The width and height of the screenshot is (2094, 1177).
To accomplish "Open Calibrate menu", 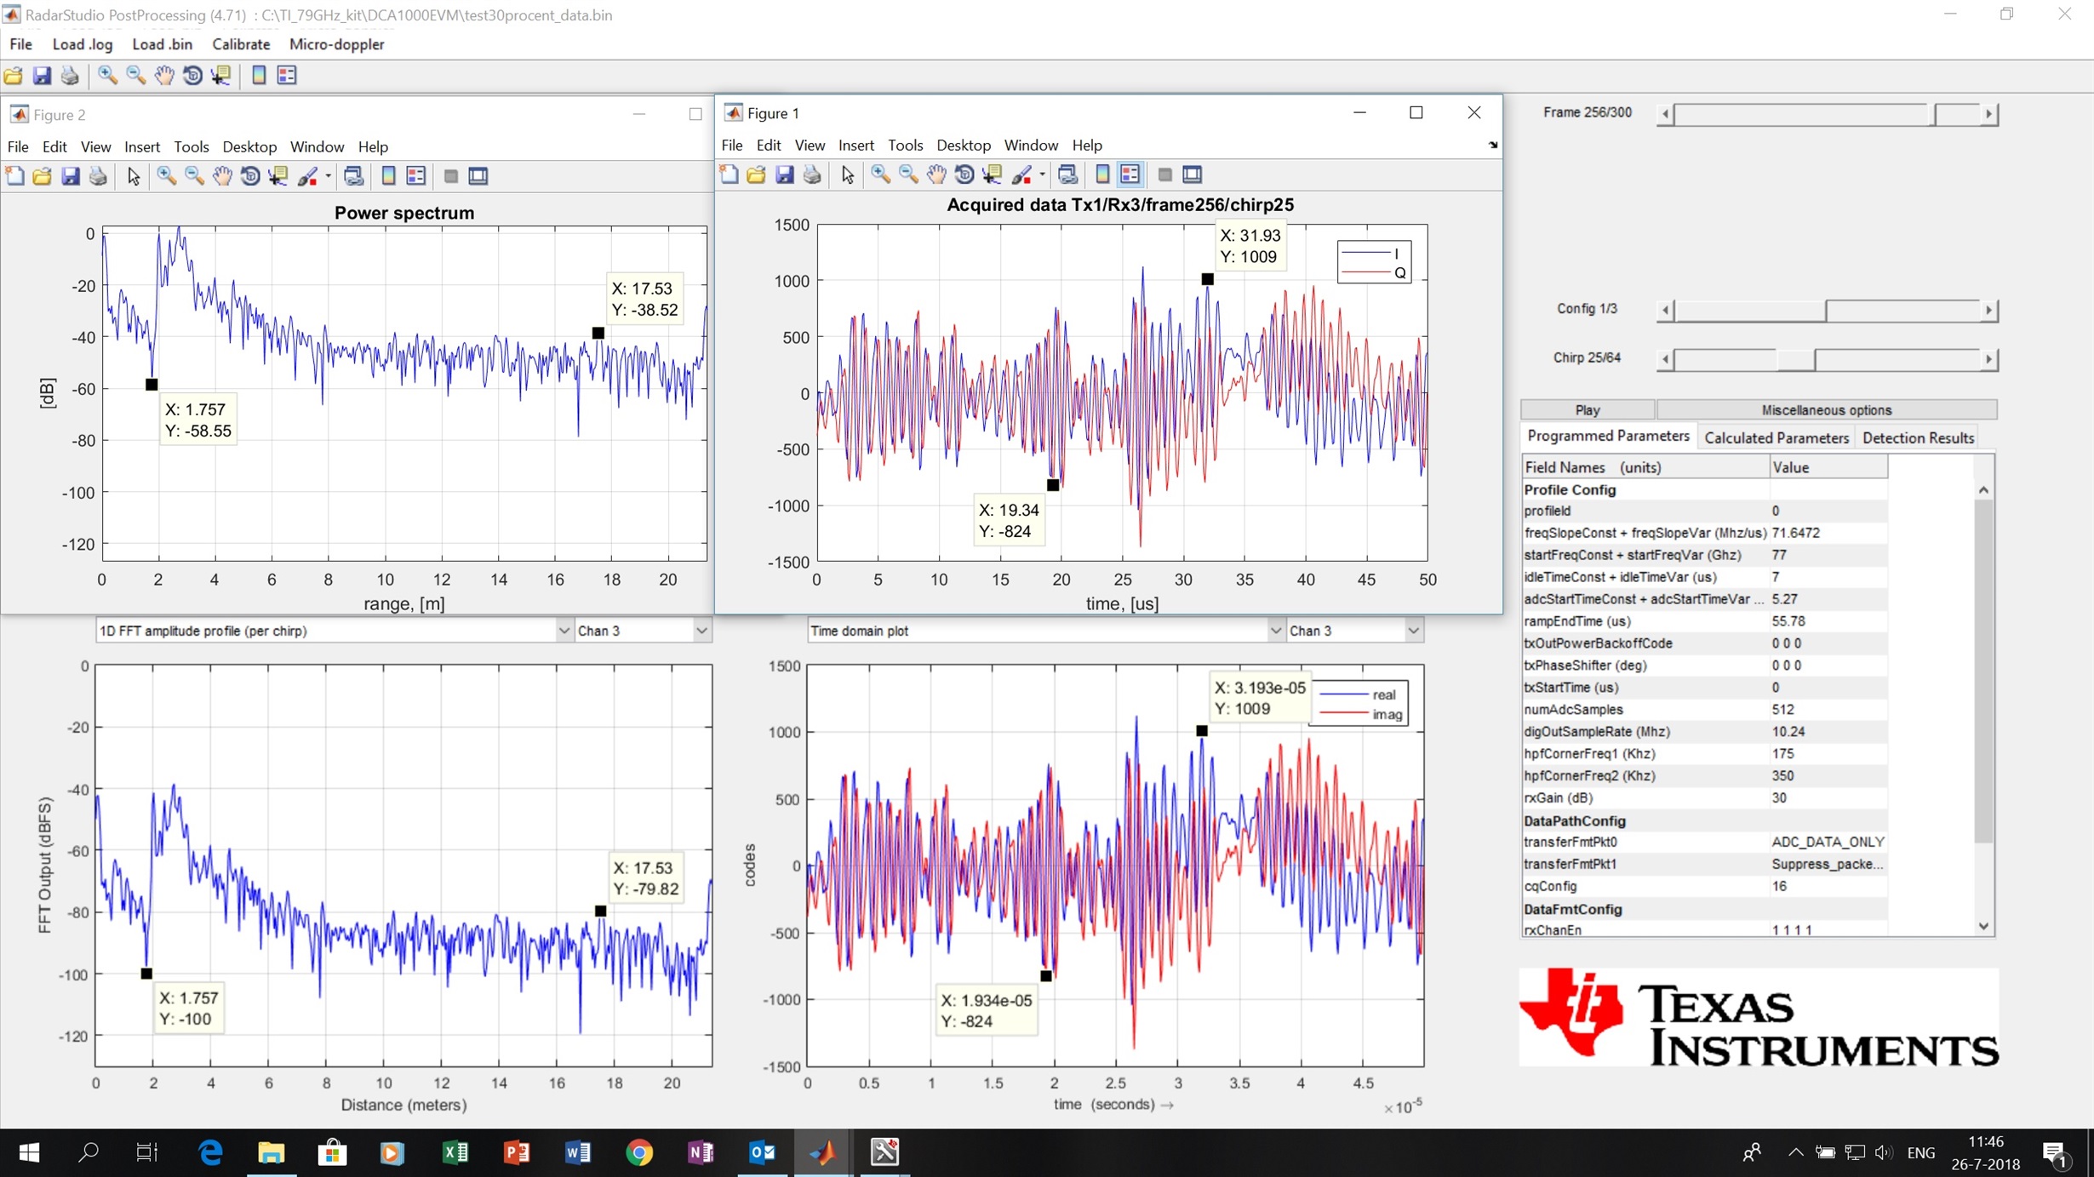I will 241,44.
